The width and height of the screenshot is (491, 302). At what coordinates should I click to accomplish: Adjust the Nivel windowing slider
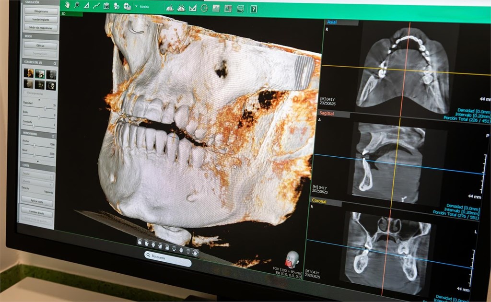[34, 155]
